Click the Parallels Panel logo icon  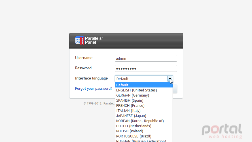pyautogui.click(x=80, y=40)
